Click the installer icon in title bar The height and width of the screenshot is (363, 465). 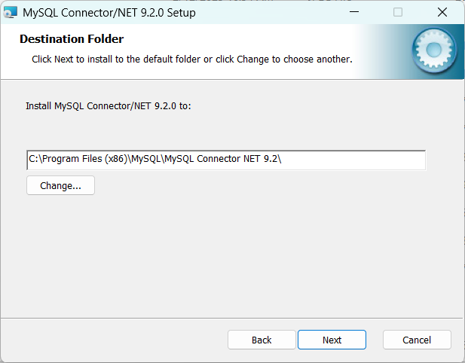(x=11, y=13)
